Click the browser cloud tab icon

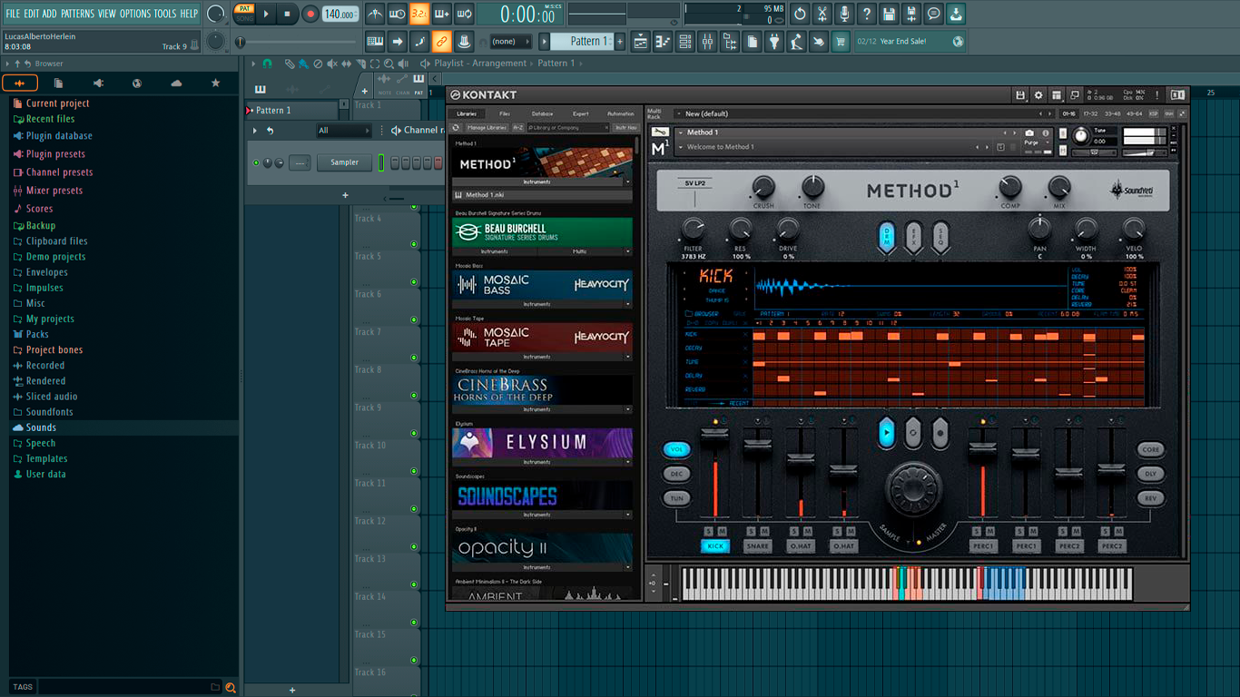pyautogui.click(x=176, y=83)
